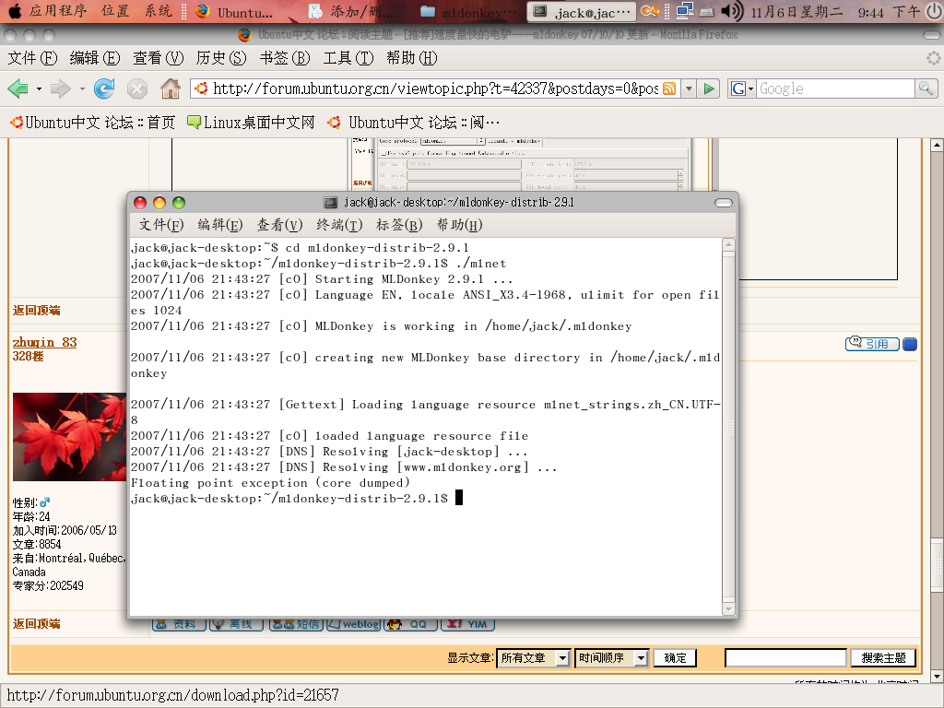
Task: Click the YIM messenger button
Action: (x=467, y=624)
